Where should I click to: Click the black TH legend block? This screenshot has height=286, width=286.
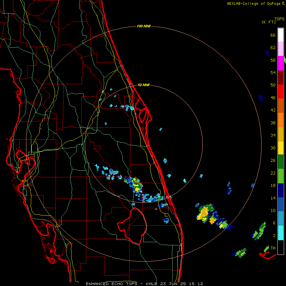(x=281, y=247)
